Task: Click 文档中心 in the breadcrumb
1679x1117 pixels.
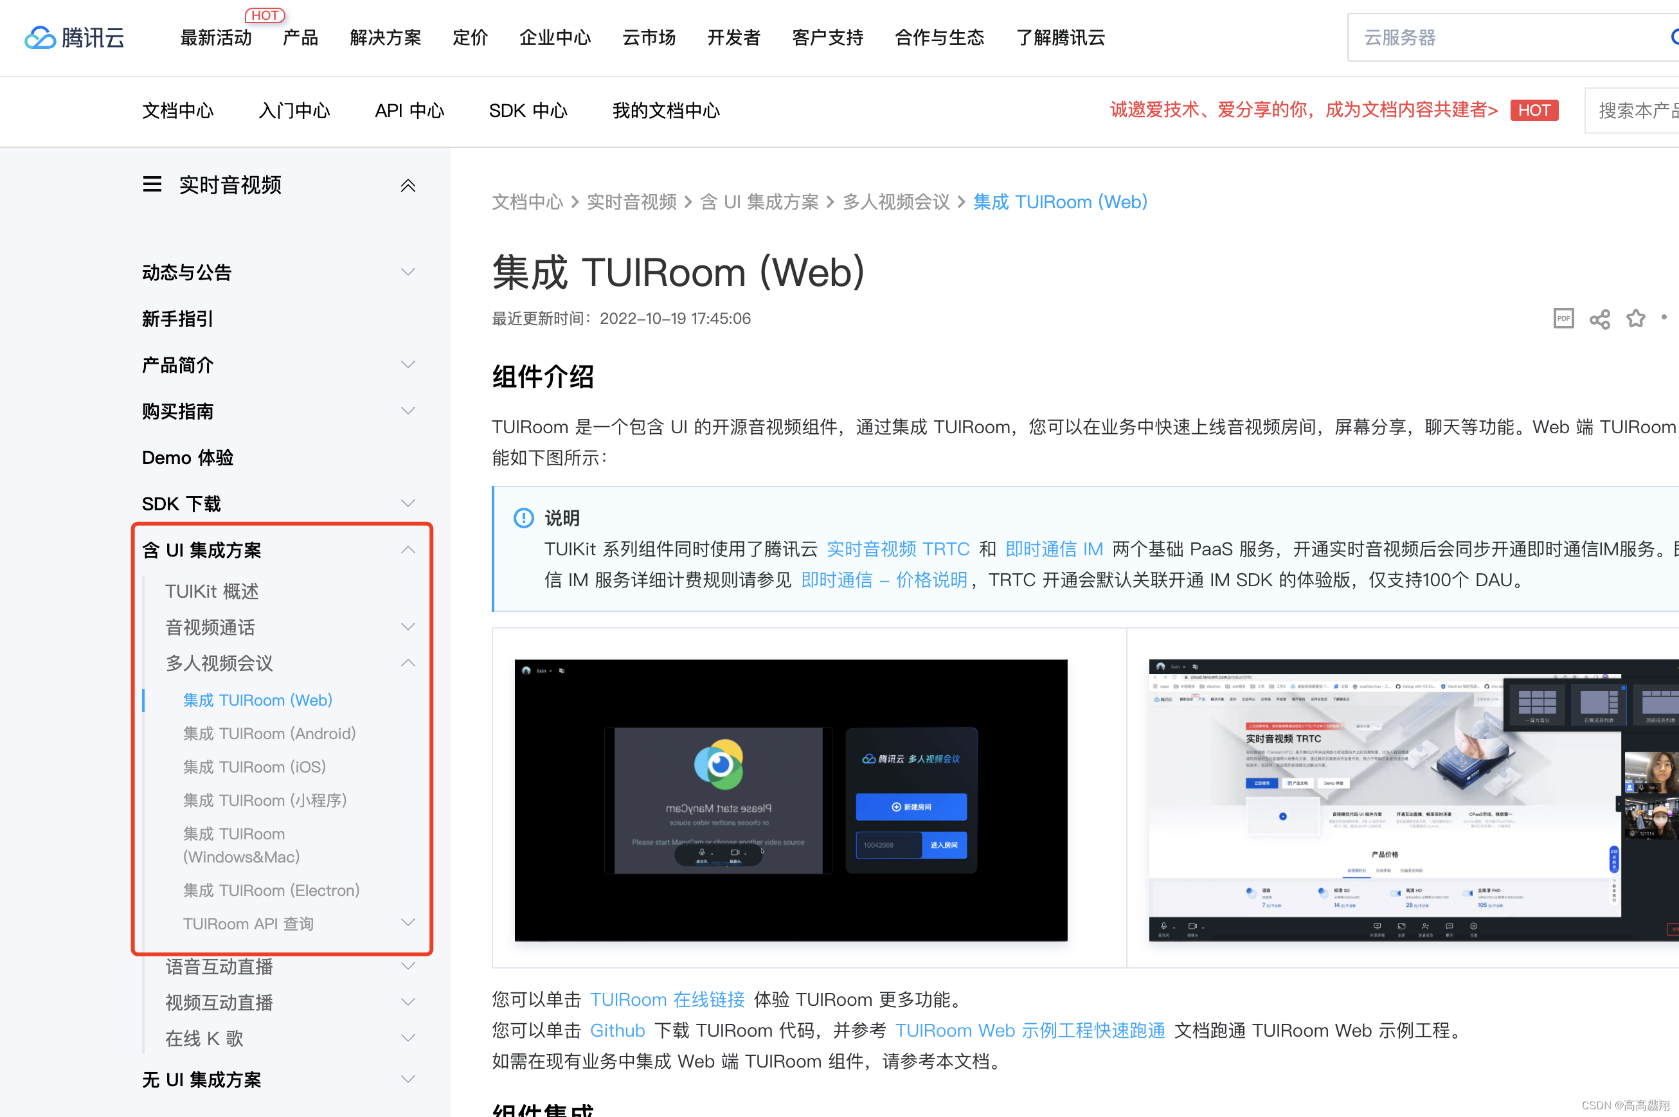Action: tap(527, 202)
